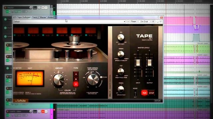Open the Param menu button

(134, 21)
